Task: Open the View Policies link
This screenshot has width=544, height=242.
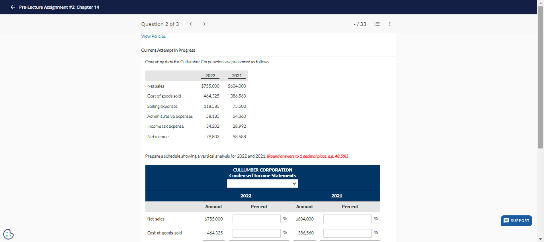Action: (x=153, y=36)
